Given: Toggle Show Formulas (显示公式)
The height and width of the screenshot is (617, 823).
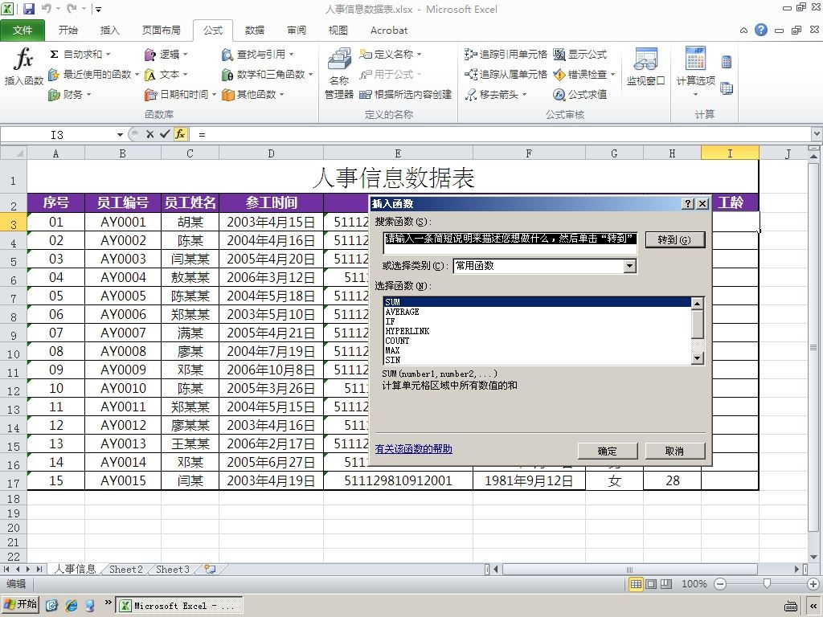Looking at the screenshot, I should (x=580, y=54).
